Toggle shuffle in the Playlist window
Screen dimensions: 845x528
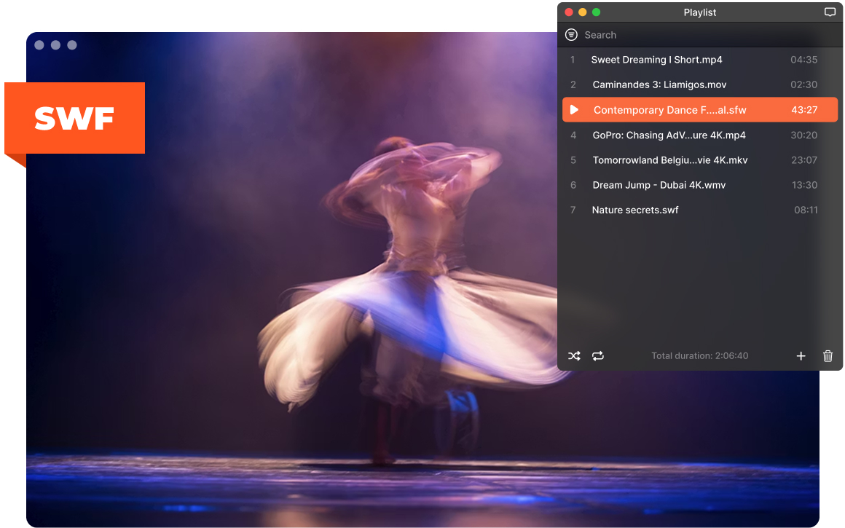coord(574,356)
